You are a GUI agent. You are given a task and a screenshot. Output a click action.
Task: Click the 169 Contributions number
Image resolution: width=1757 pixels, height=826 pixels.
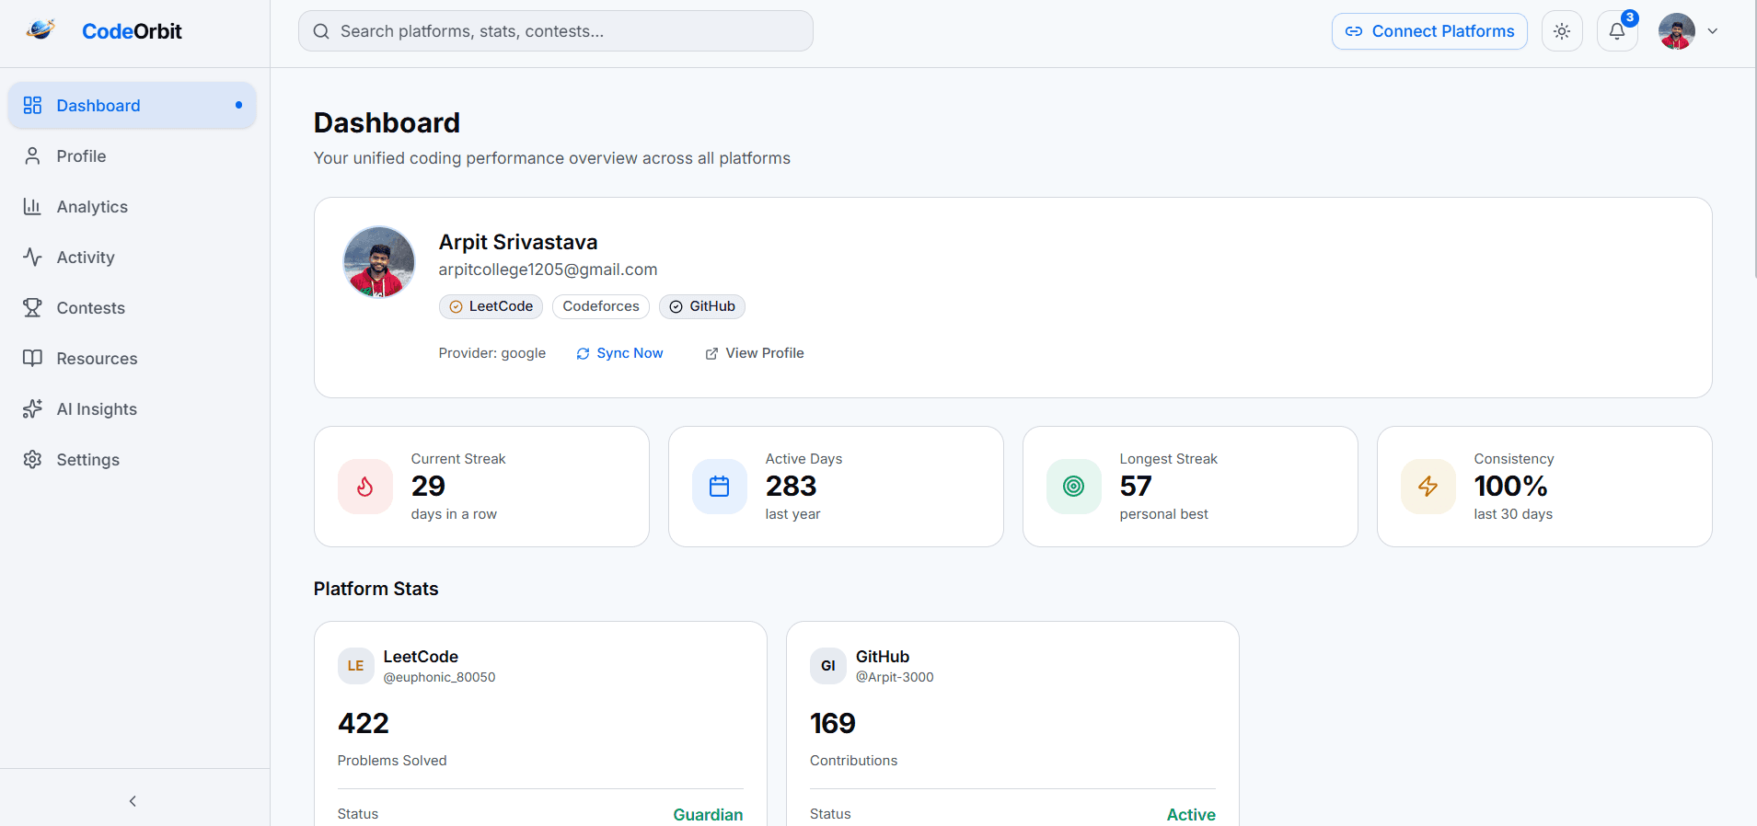833,723
